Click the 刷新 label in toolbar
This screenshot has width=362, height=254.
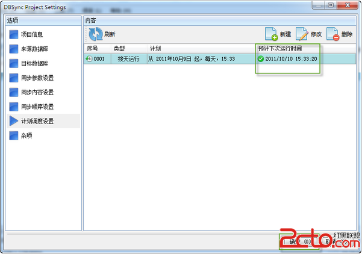[110, 34]
